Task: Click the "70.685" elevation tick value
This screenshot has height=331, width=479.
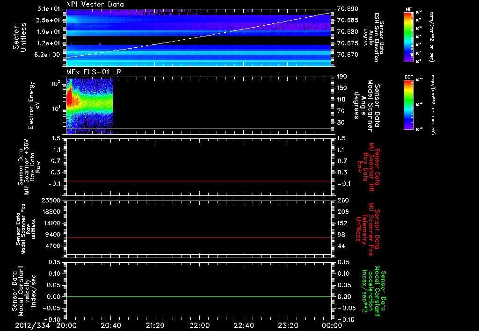Action: point(348,20)
